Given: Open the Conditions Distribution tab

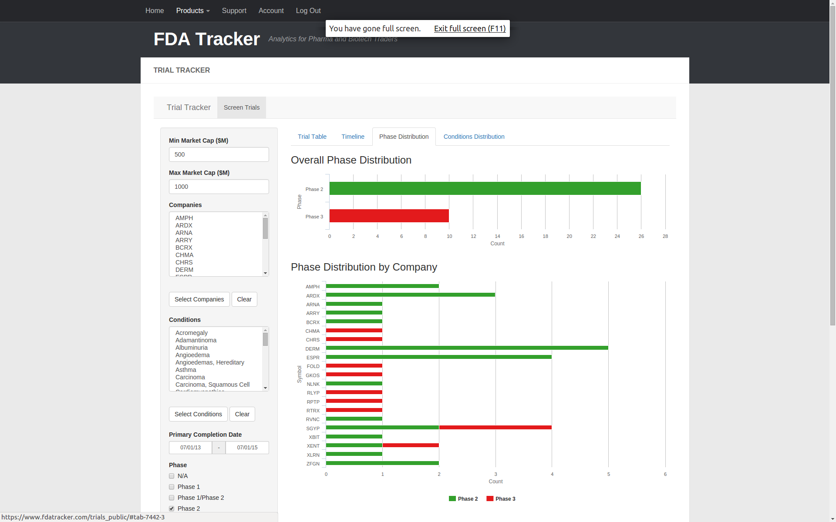Looking at the screenshot, I should click(x=474, y=137).
